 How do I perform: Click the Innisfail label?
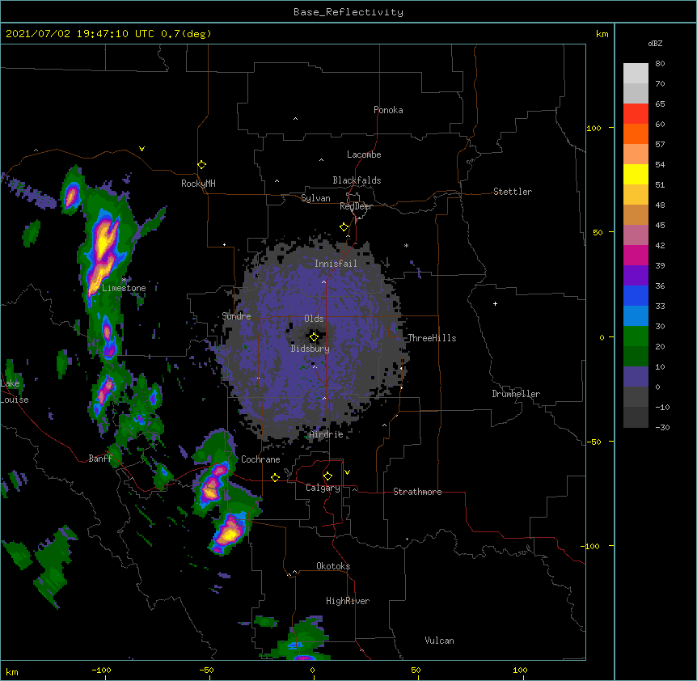(x=336, y=264)
